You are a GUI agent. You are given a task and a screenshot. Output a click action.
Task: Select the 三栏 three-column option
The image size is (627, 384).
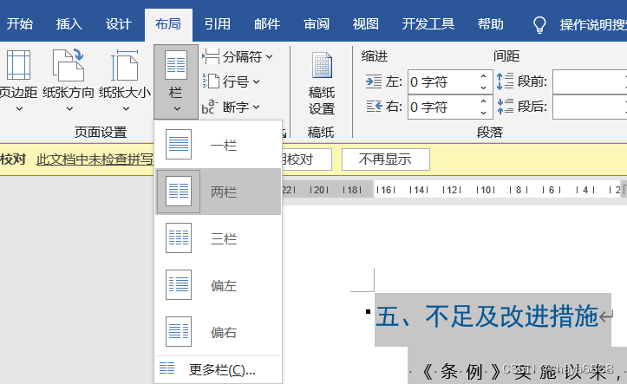click(218, 238)
